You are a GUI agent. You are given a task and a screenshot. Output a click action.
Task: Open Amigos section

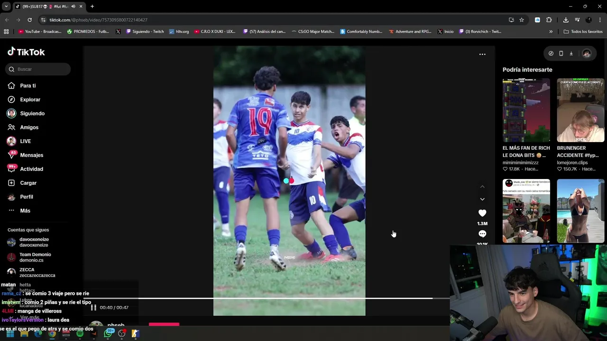pos(23,127)
